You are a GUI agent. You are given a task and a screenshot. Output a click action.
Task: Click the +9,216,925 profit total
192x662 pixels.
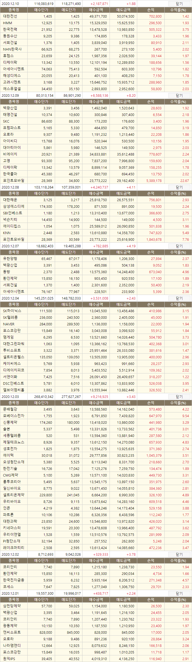pyautogui.click(x=99, y=397)
